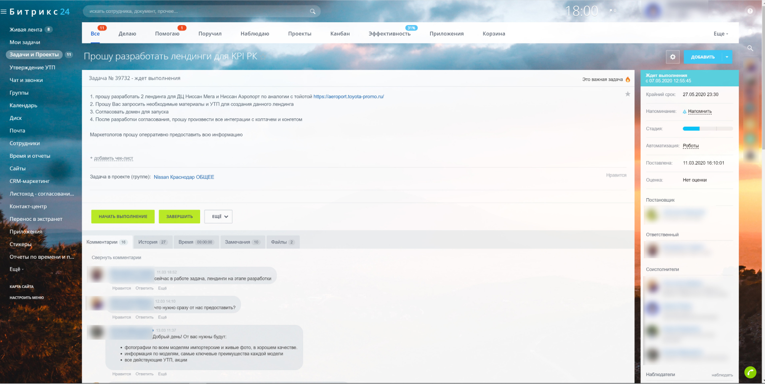Click the ДОБАВИТЬ button
Image resolution: width=765 pixels, height=384 pixels.
tap(703, 57)
